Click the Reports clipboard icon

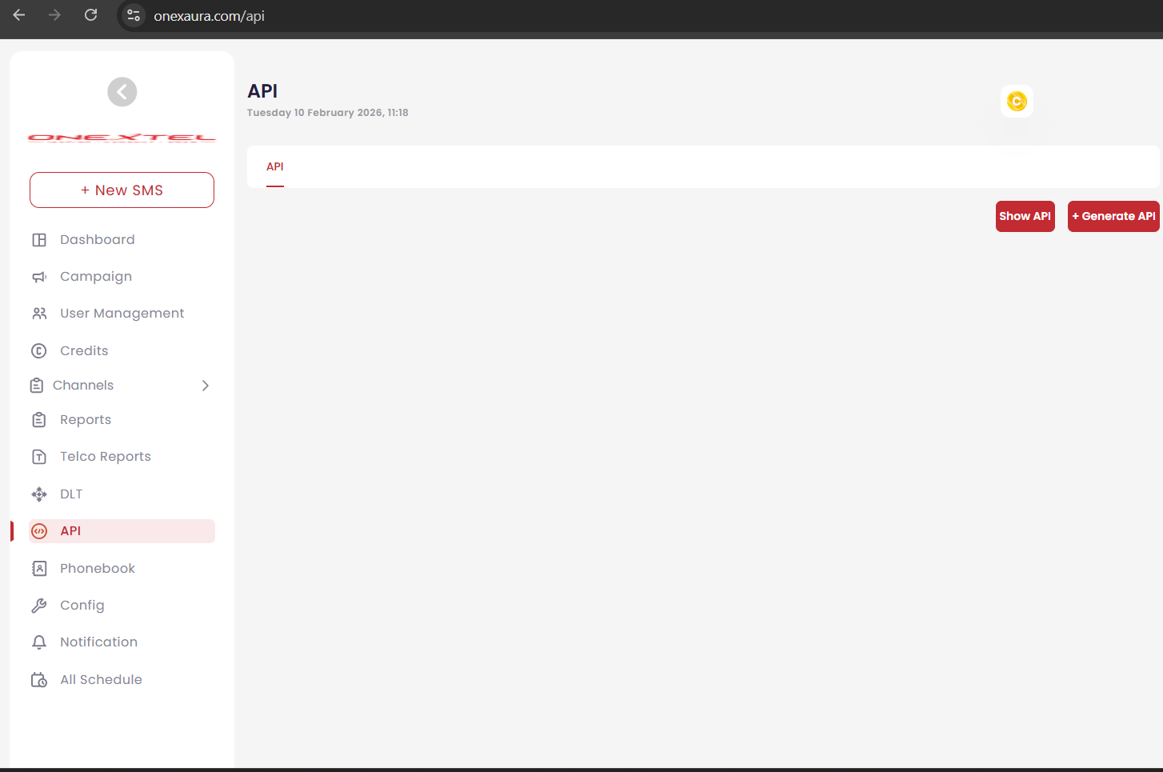tap(39, 420)
